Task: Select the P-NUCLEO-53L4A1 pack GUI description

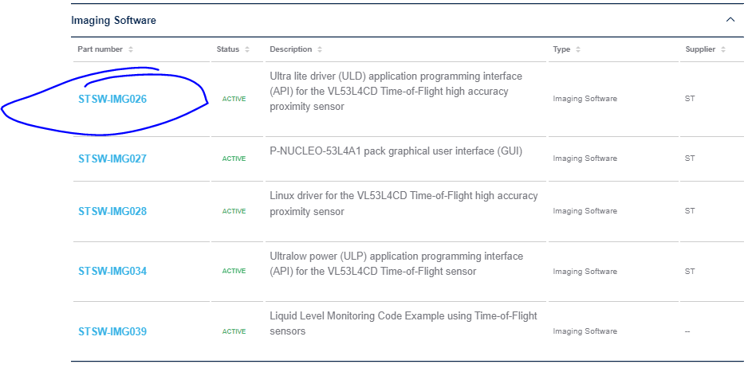Action: (396, 151)
